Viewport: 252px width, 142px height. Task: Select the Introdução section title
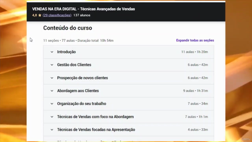point(67,52)
